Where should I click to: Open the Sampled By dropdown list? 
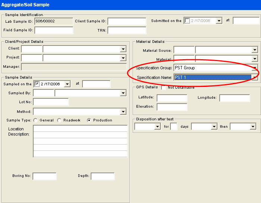coord(123,93)
